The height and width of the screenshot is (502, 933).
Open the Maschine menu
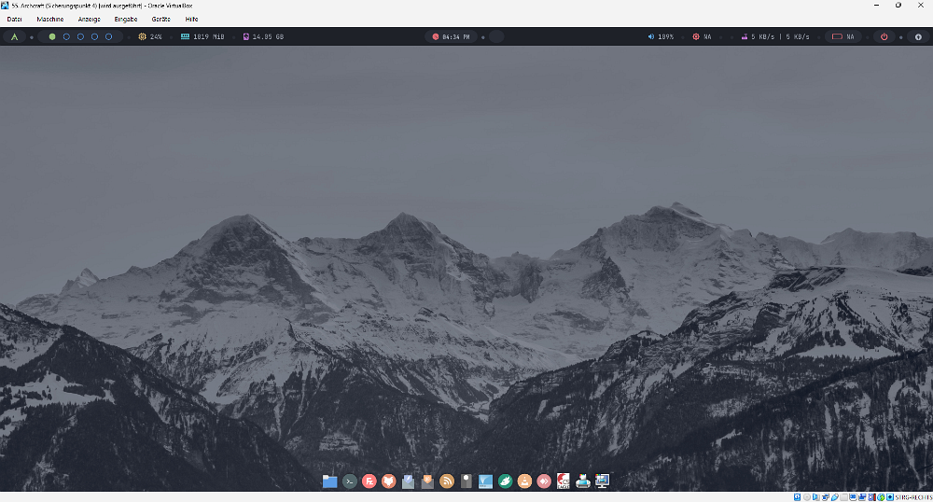[50, 19]
